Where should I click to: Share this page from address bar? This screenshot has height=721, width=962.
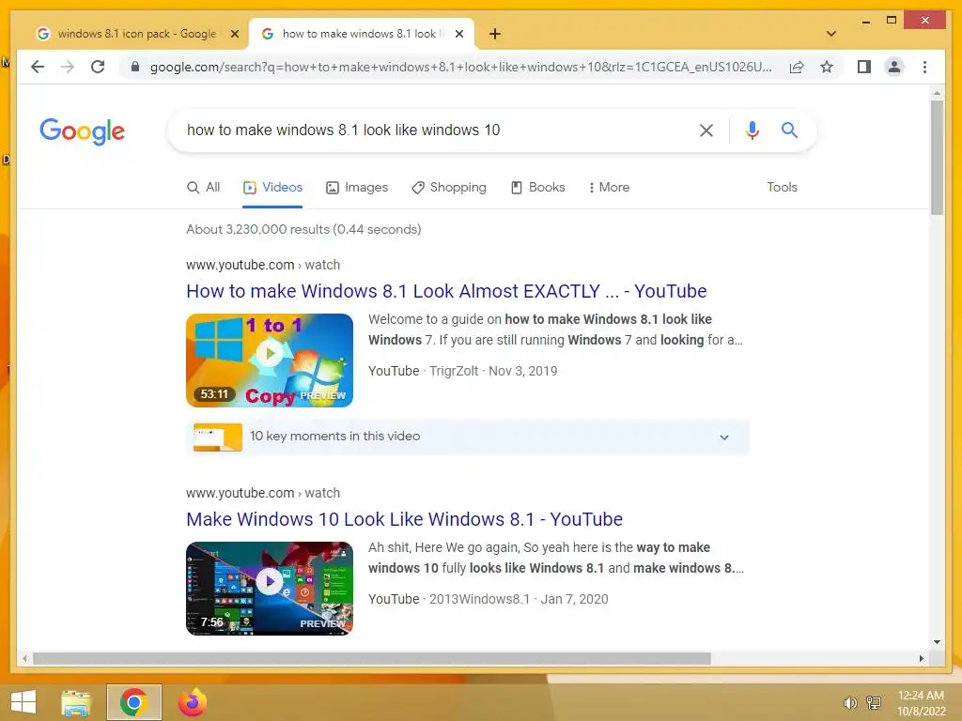(x=797, y=67)
